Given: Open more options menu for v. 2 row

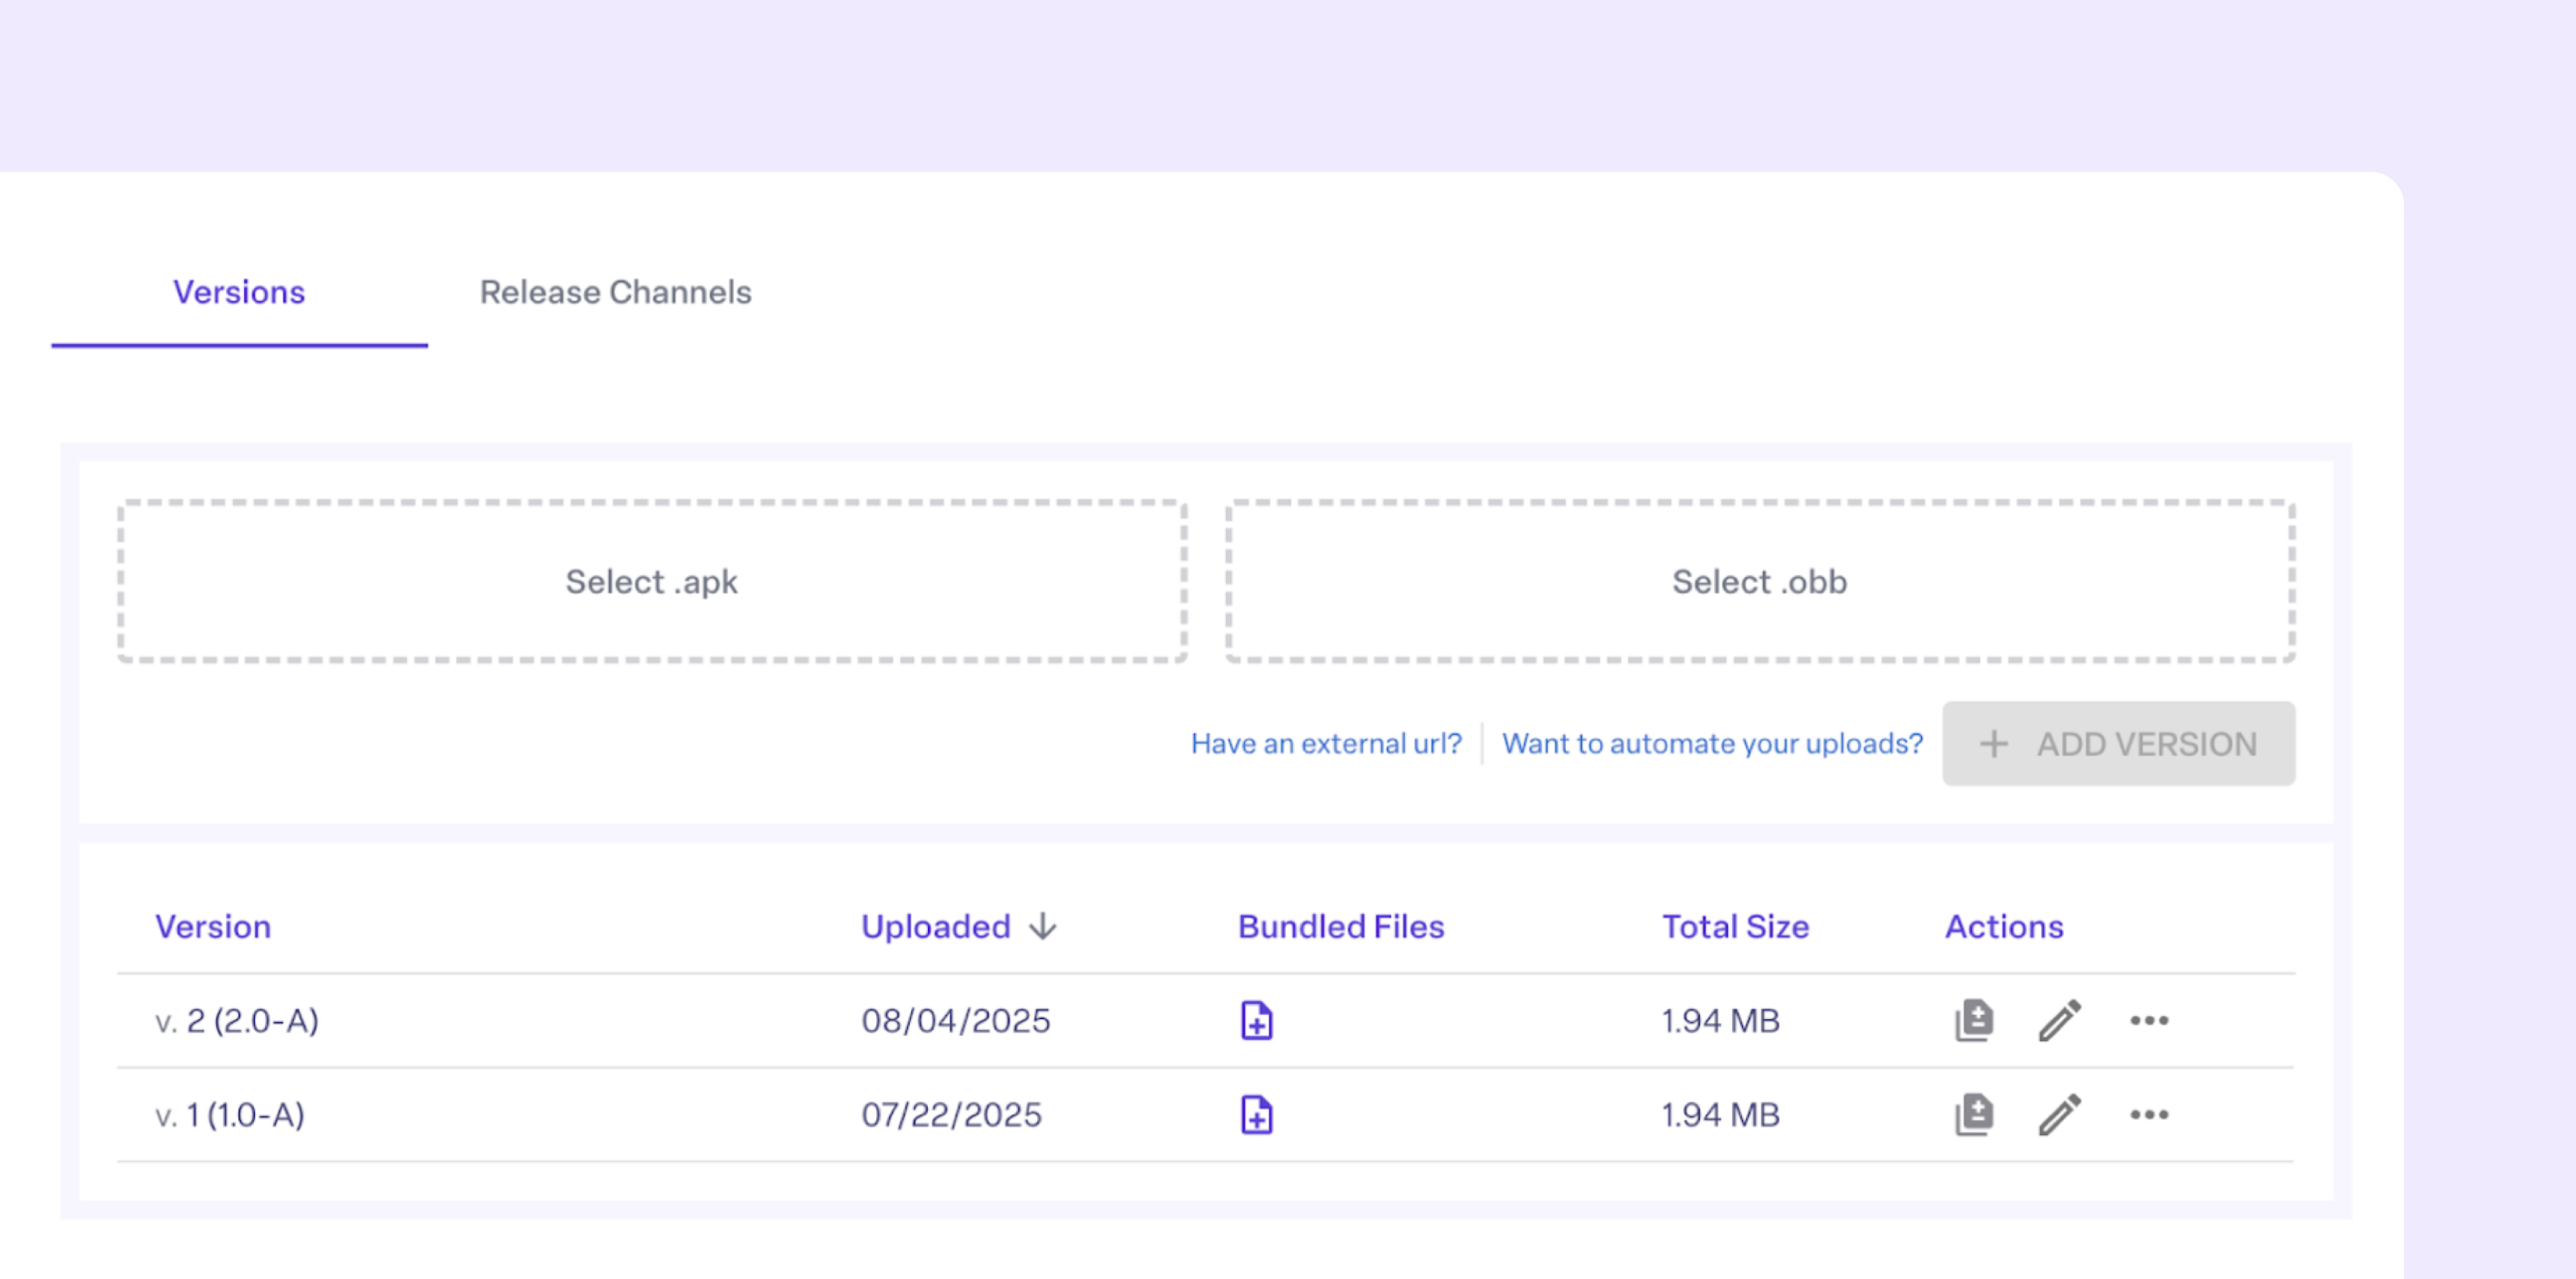Looking at the screenshot, I should click(x=2149, y=1020).
